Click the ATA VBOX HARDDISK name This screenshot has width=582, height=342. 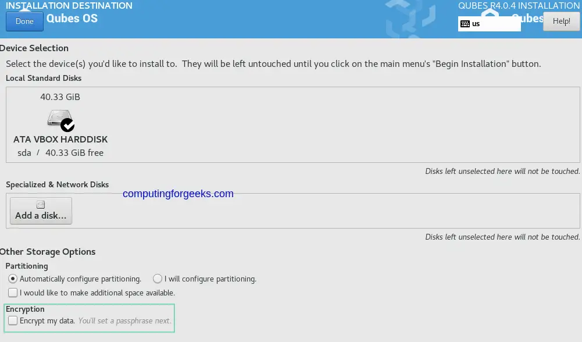[60, 139]
